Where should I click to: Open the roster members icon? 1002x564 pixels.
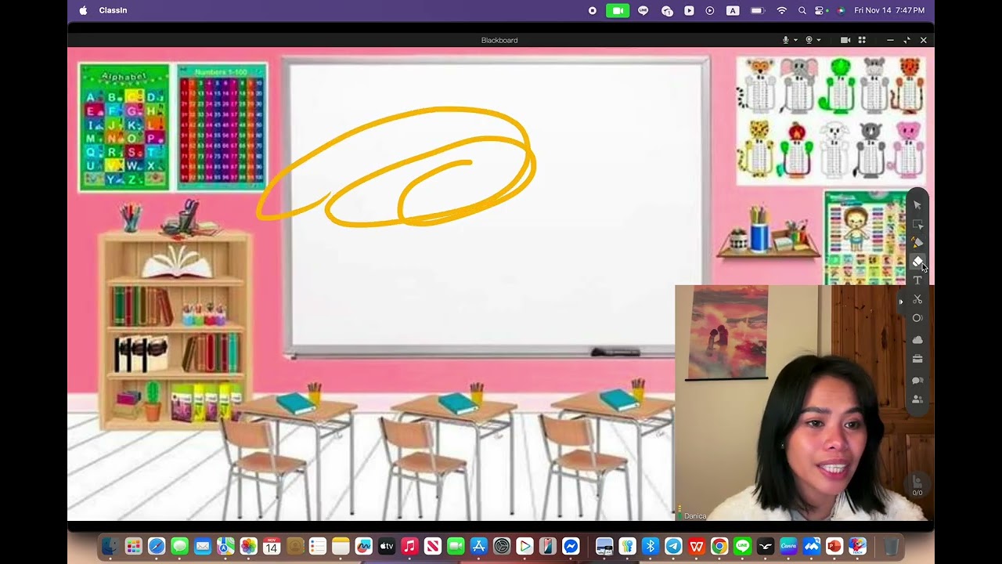pos(917,399)
